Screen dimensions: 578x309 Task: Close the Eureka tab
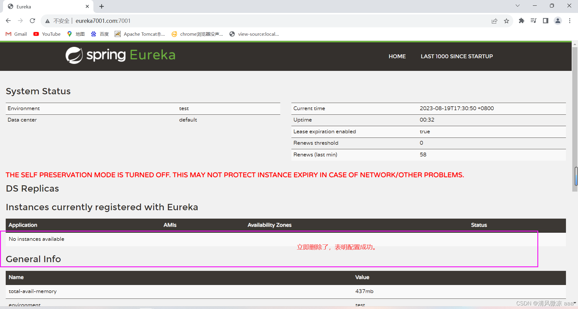(87, 6)
